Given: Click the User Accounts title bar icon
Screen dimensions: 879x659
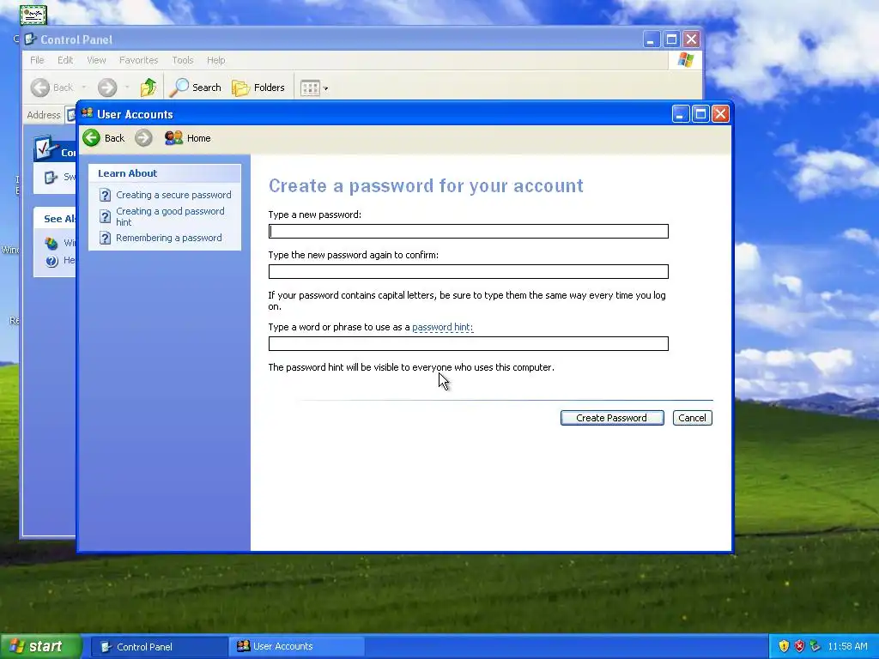Looking at the screenshot, I should tap(87, 114).
